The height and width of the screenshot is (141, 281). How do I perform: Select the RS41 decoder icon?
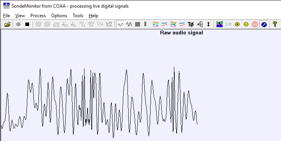coord(56,24)
